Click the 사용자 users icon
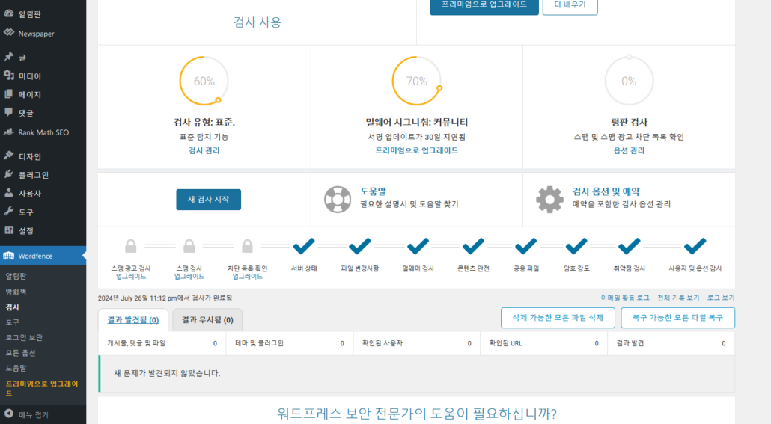771x424 pixels. tap(9, 193)
